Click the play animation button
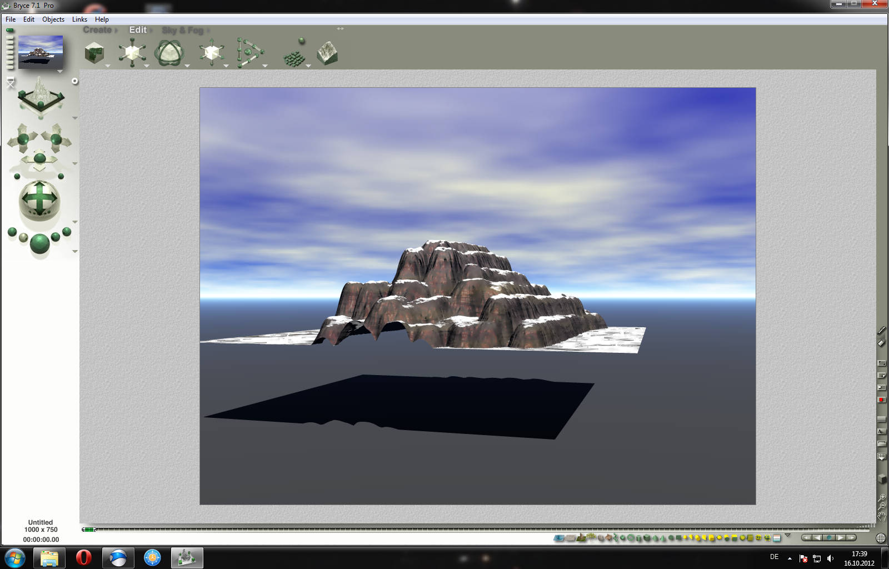Screen dimensions: 889x569 point(841,538)
